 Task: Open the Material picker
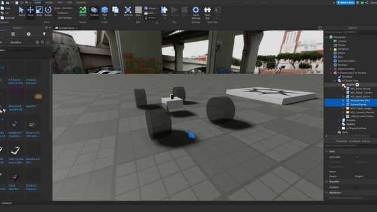(128, 11)
